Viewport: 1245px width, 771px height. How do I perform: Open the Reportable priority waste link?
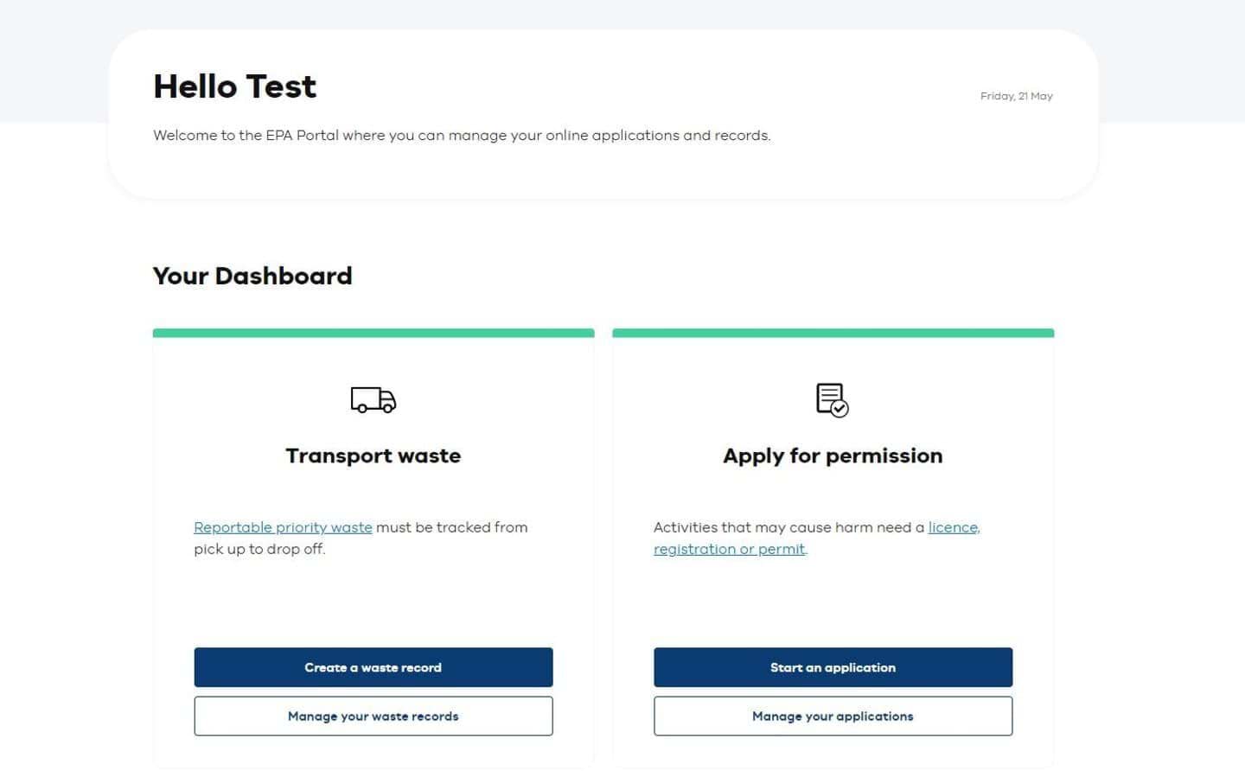tap(283, 527)
